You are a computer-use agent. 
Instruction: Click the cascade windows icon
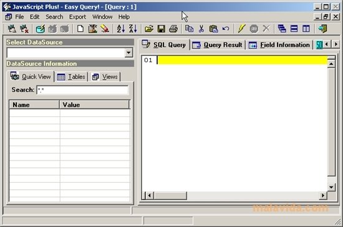coord(282,29)
